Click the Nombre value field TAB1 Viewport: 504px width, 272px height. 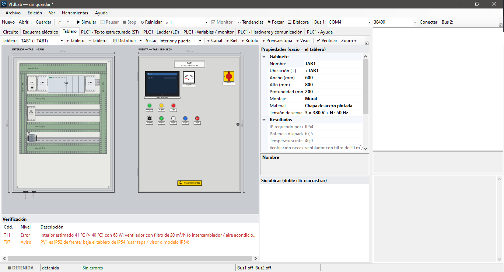click(333, 64)
